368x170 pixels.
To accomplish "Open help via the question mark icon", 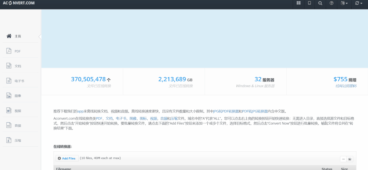I will click(332, 3).
